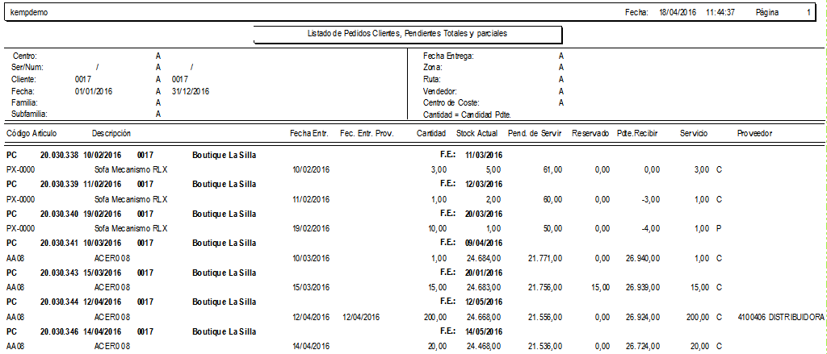
Task: Click Fecha Entr. date 15/03/2016
Action: (x=311, y=288)
